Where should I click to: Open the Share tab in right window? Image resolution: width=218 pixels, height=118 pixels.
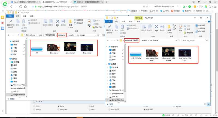tap(123, 21)
